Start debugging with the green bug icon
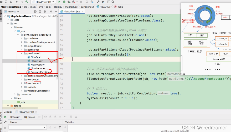231x132 pixels. click(64, 2)
